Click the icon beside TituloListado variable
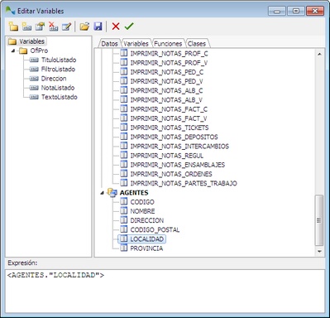This screenshot has width=330, height=318. click(x=34, y=60)
